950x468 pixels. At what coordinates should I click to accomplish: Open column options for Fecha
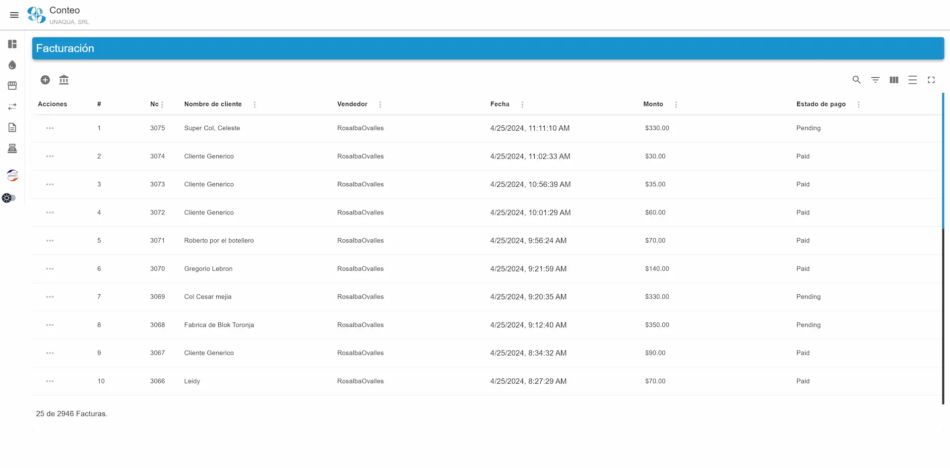pyautogui.click(x=522, y=104)
